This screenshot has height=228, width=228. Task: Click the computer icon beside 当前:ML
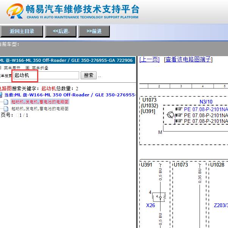1,95
